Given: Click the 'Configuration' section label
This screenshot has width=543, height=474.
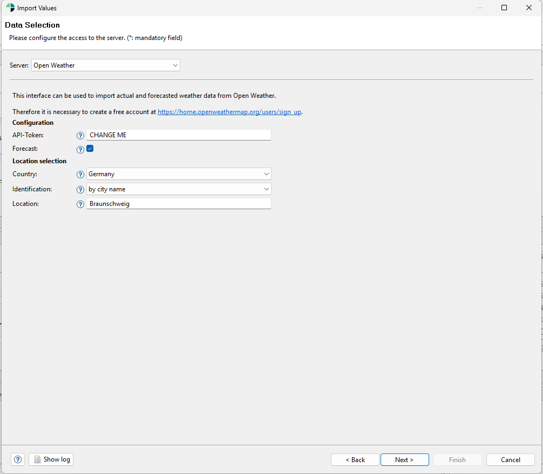Looking at the screenshot, I should point(33,122).
